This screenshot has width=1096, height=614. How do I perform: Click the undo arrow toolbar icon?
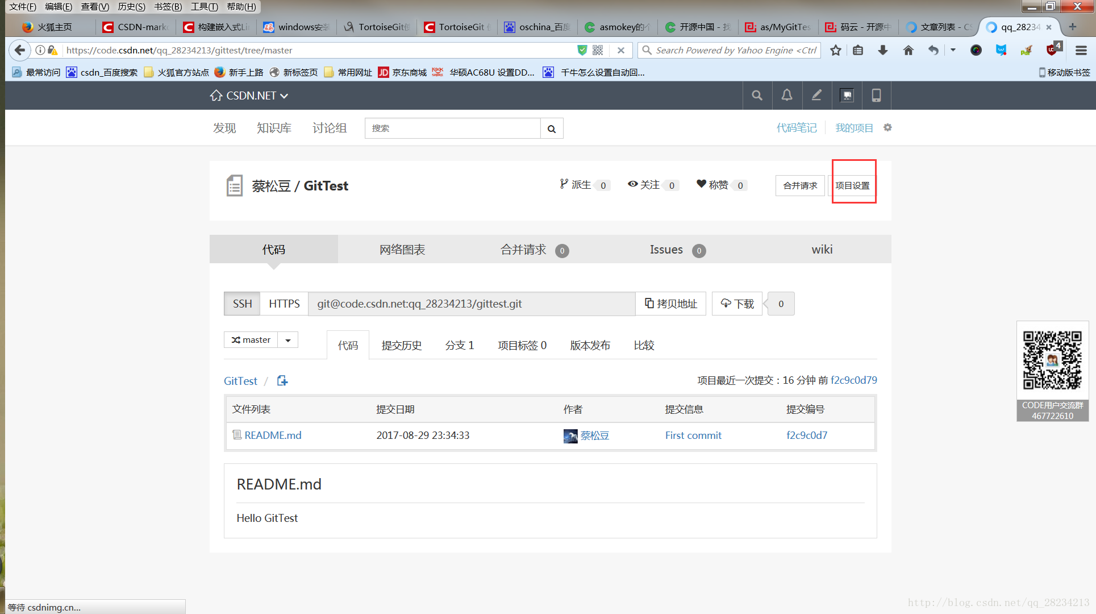tap(933, 50)
